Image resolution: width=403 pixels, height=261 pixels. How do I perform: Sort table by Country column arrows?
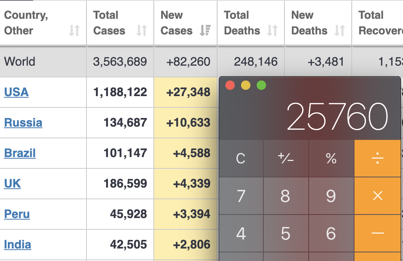(x=74, y=30)
